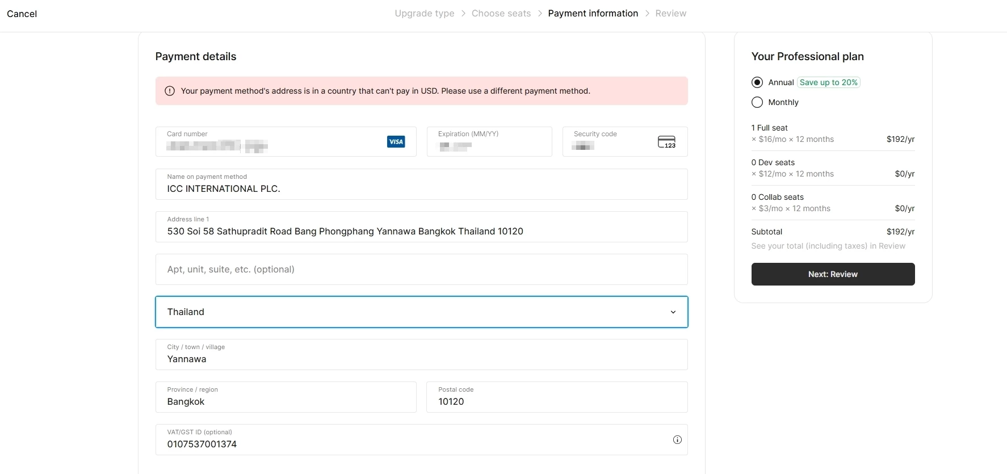The width and height of the screenshot is (1007, 474).
Task: Click the Province / region field
Action: coord(286,397)
